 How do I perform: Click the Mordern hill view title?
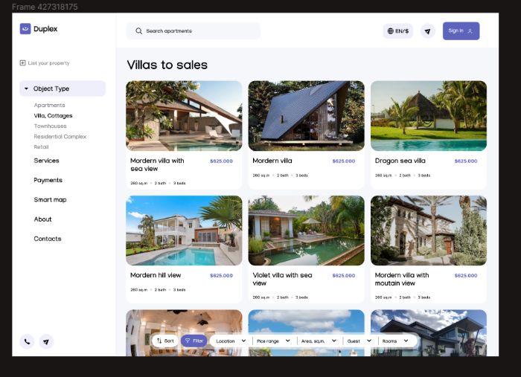[x=156, y=275]
